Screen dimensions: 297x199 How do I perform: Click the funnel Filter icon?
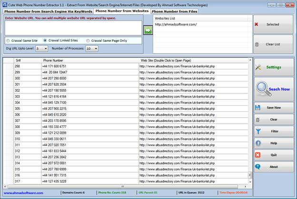258,131
